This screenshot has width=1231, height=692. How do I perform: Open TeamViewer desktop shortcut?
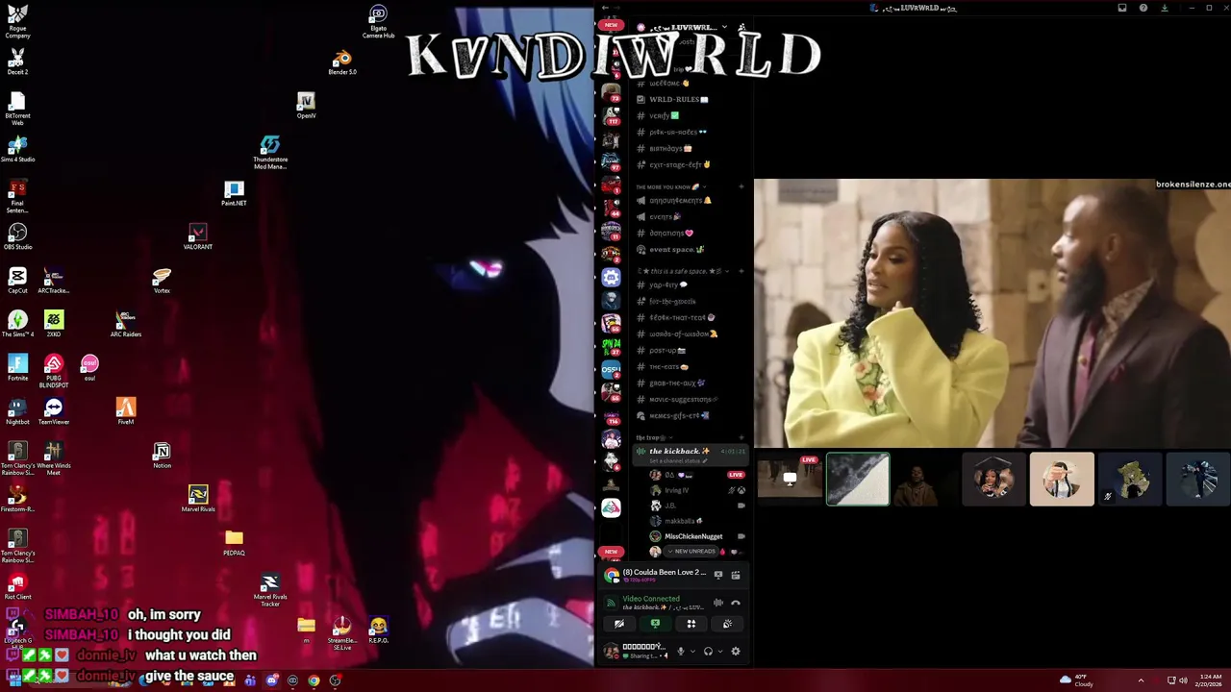click(54, 411)
